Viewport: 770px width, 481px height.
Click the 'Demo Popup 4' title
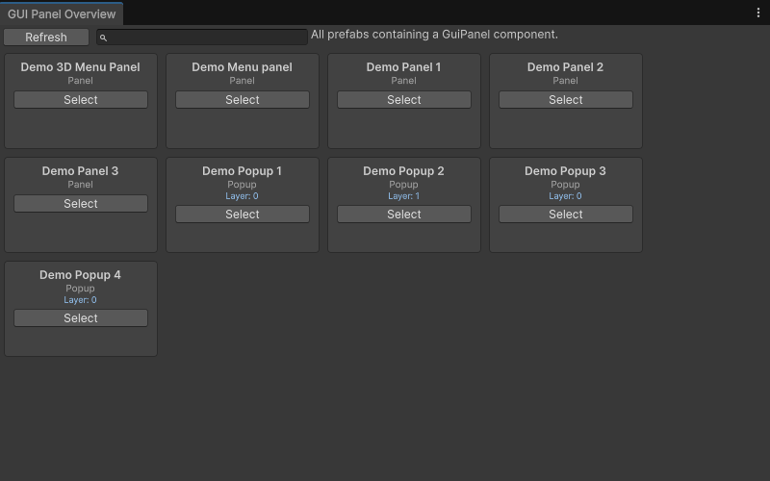click(80, 275)
